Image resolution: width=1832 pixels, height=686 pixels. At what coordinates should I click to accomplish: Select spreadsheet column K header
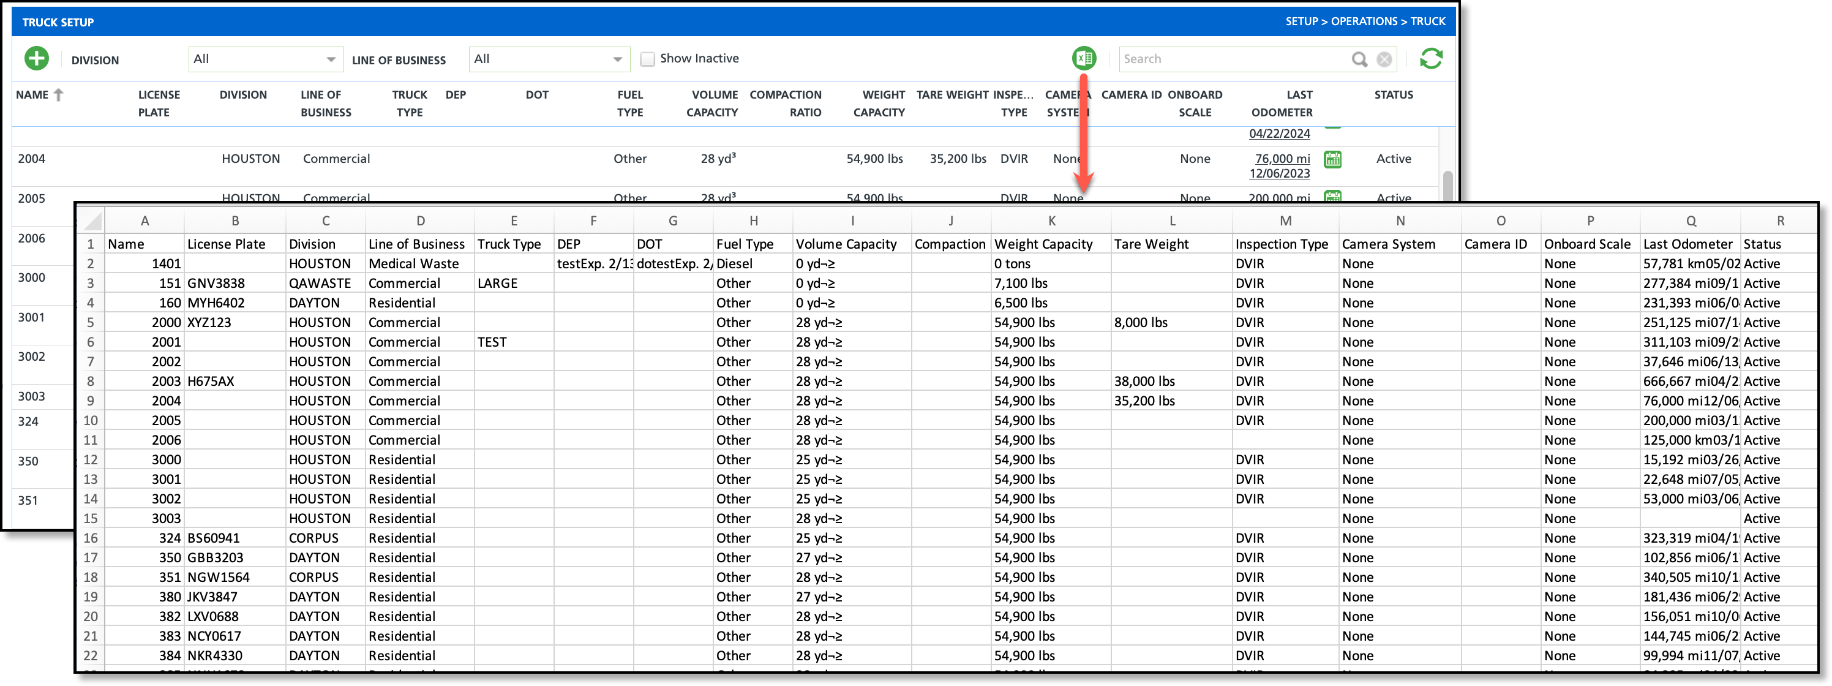pyautogui.click(x=1051, y=221)
